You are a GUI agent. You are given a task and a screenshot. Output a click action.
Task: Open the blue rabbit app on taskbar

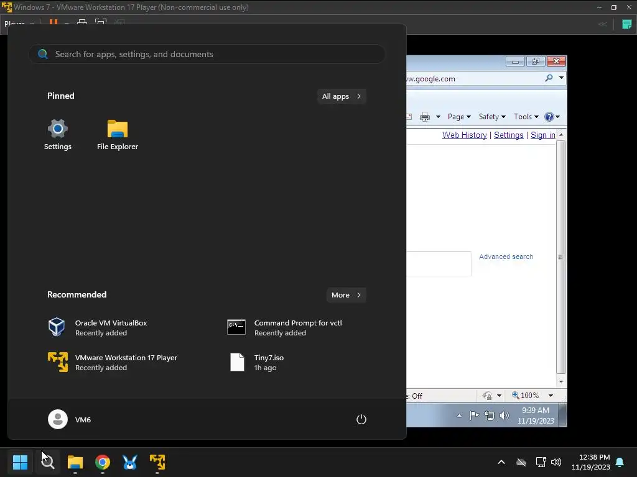point(130,461)
